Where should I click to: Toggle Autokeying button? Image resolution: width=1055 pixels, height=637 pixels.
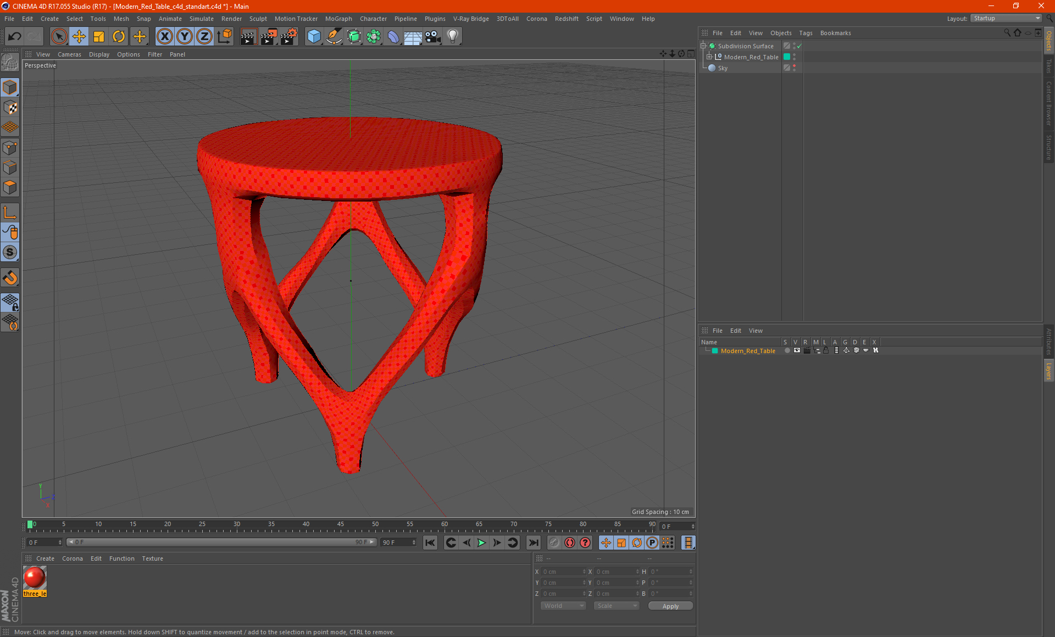pyautogui.click(x=570, y=543)
